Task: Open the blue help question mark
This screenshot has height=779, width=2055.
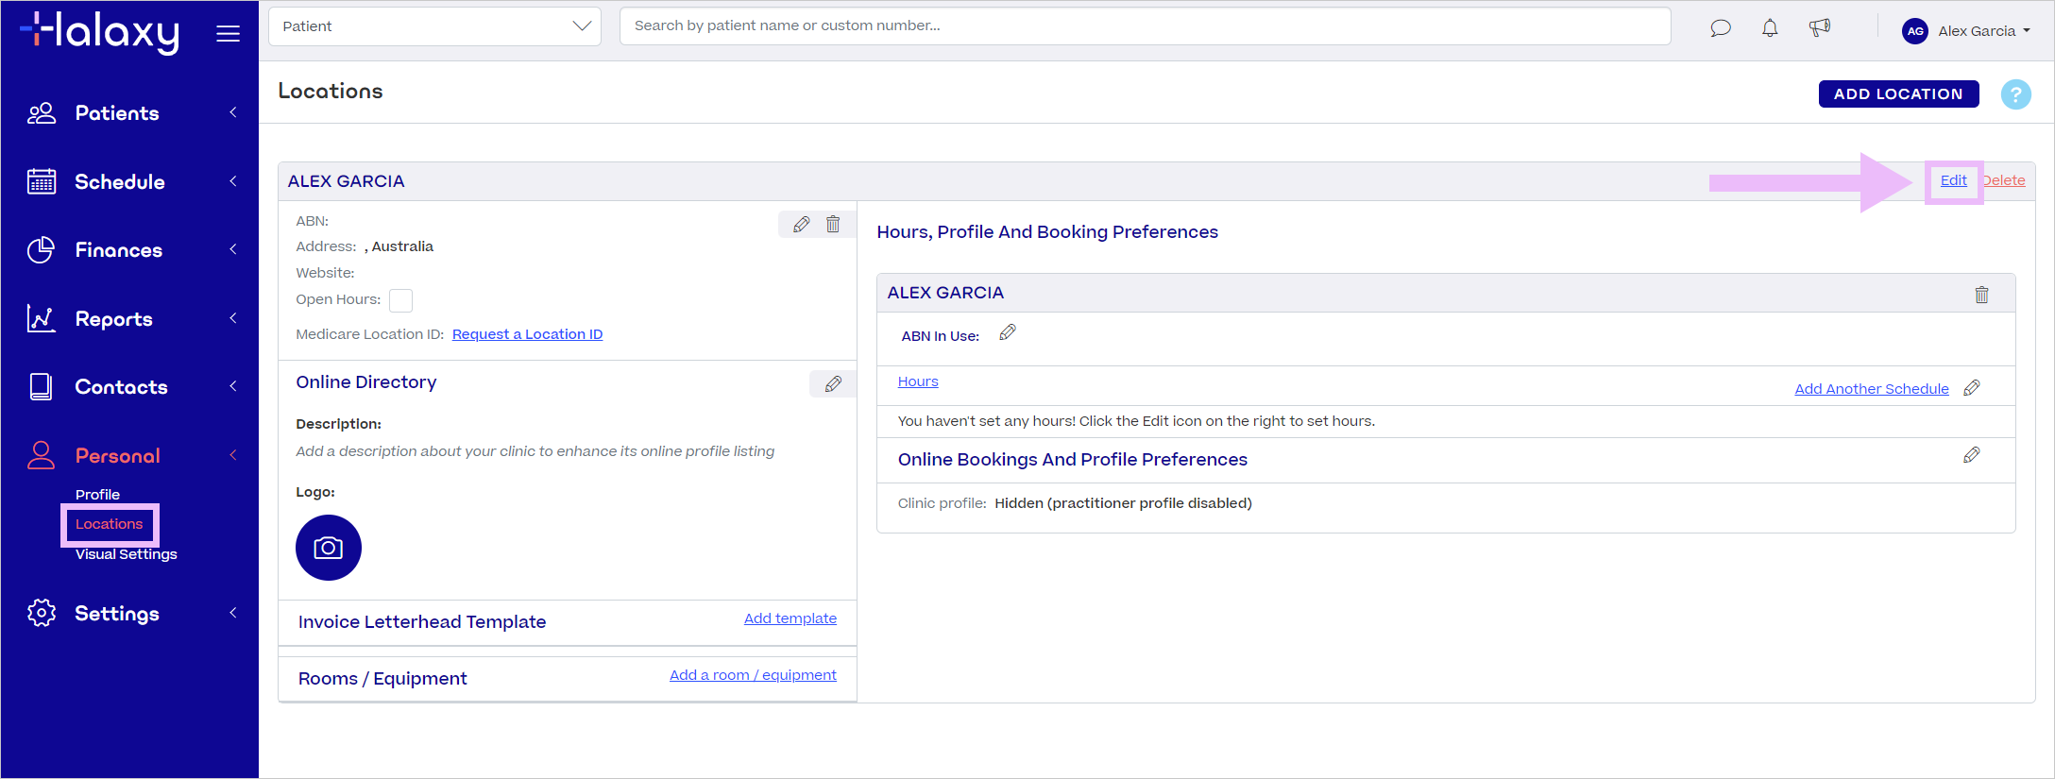Action: (2015, 94)
